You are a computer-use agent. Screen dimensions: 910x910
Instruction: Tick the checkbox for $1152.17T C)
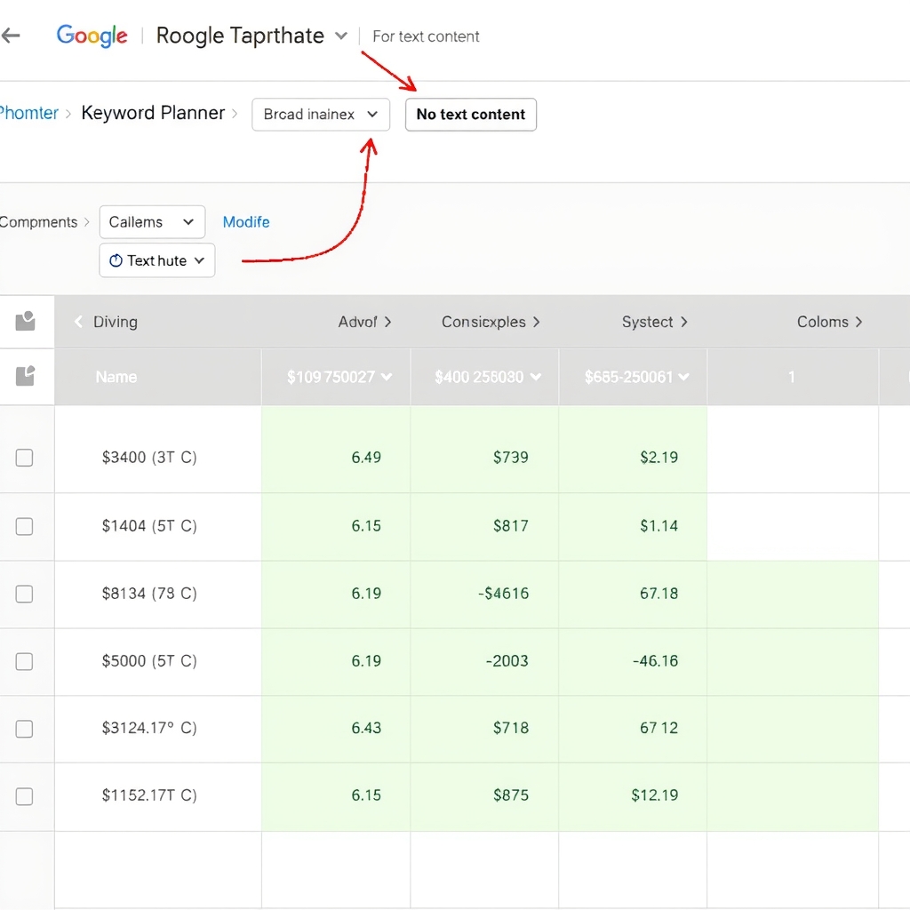click(x=24, y=795)
